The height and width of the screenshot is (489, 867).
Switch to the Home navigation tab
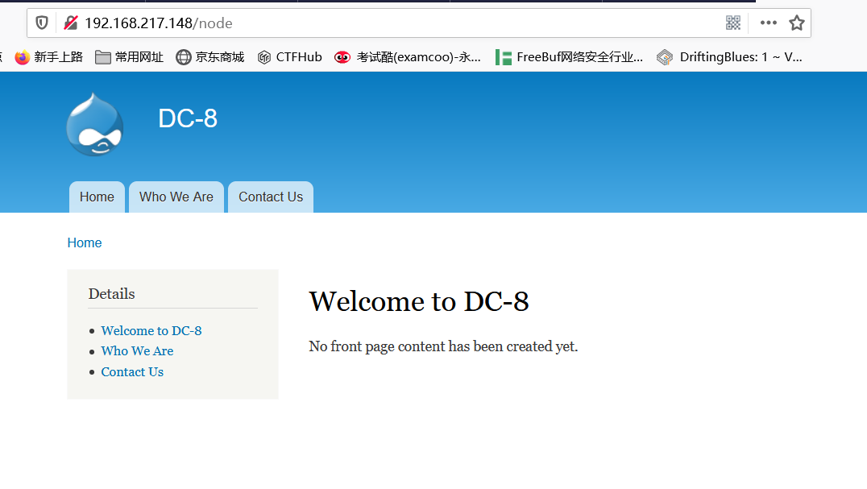point(97,197)
